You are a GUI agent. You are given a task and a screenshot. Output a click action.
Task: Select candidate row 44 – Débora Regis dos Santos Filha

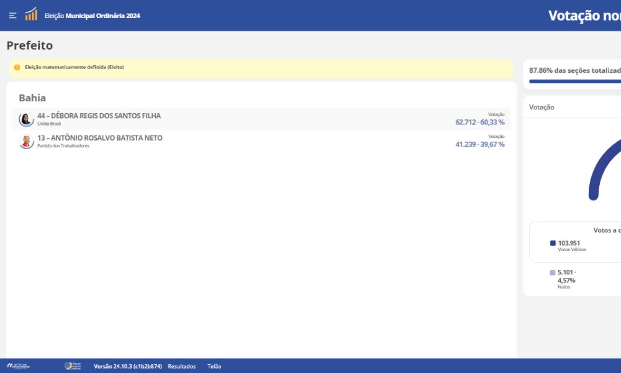[261, 119]
